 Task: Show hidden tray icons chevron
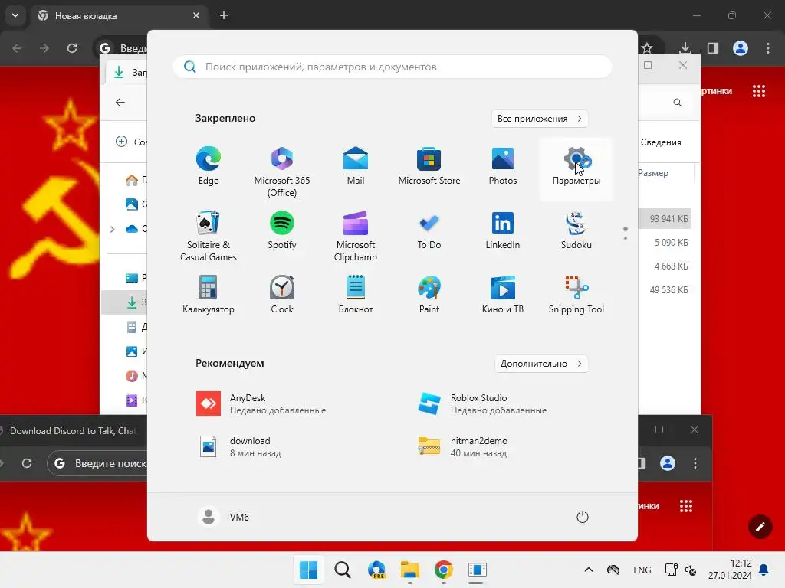point(589,570)
